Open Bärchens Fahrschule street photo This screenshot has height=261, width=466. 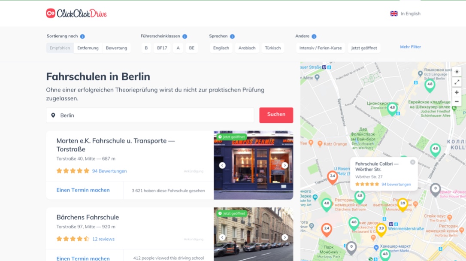pyautogui.click(x=254, y=234)
